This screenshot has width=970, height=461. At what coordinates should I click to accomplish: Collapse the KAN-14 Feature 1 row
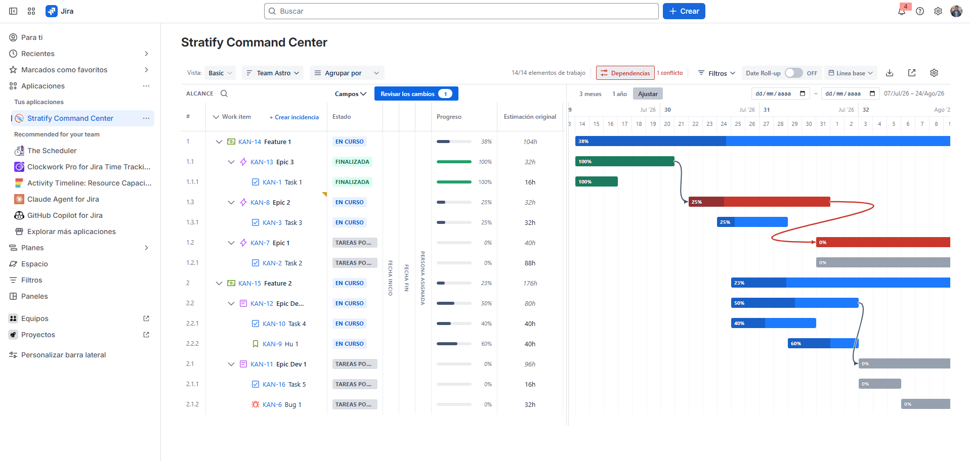219,142
